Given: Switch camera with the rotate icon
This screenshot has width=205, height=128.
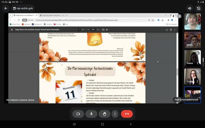Looking at the screenshot, I should 199,8.
